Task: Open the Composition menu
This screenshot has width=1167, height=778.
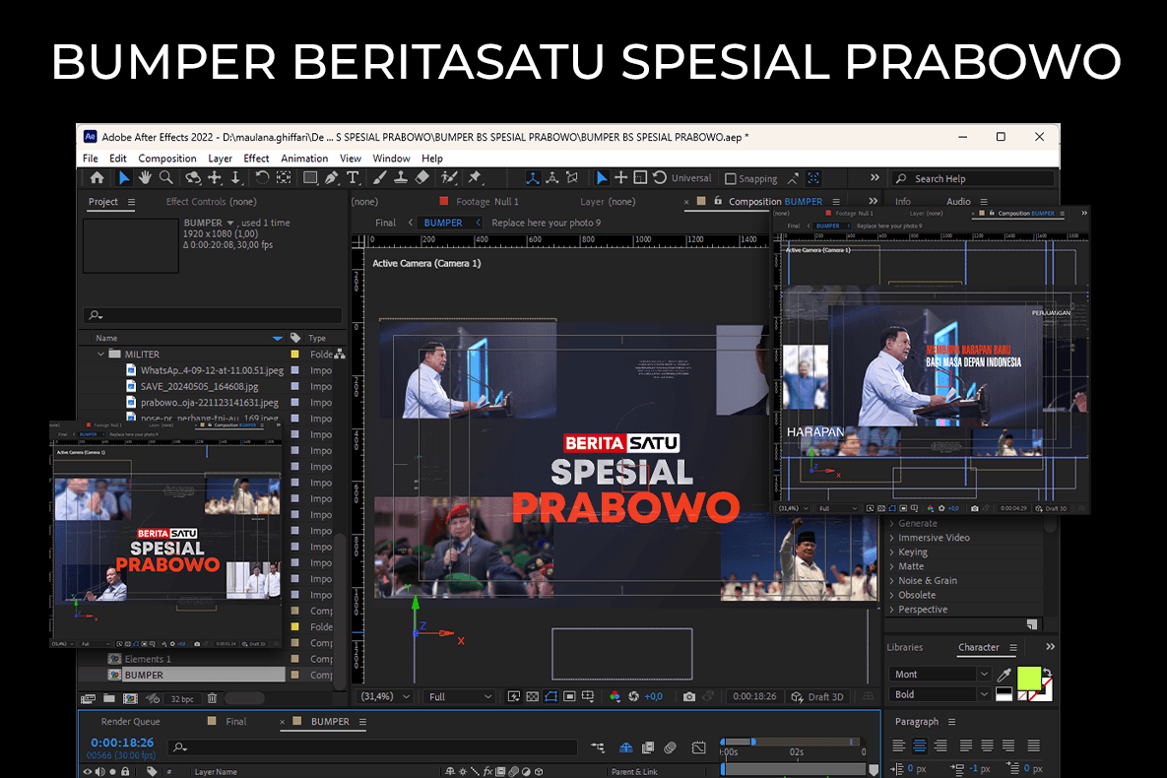Action: [167, 159]
